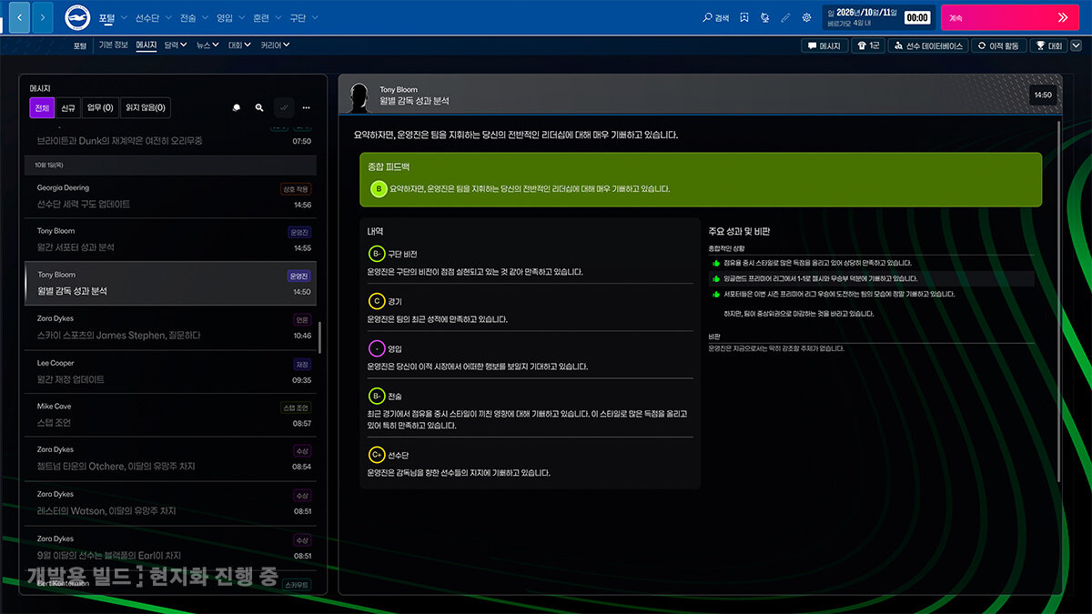Open the inbox three-dot more menu
The width and height of the screenshot is (1092, 614).
point(307,107)
